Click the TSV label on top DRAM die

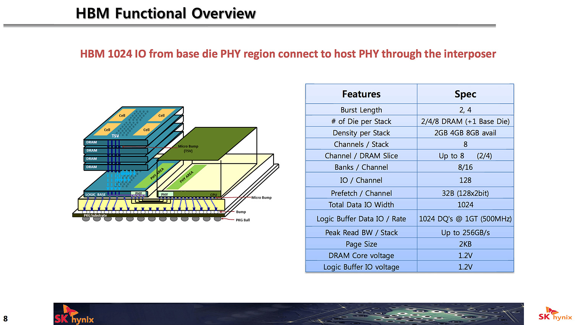[x=115, y=136]
